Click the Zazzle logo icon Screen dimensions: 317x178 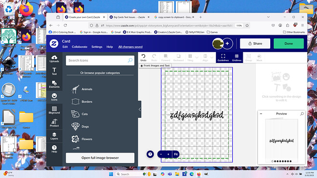(54, 44)
